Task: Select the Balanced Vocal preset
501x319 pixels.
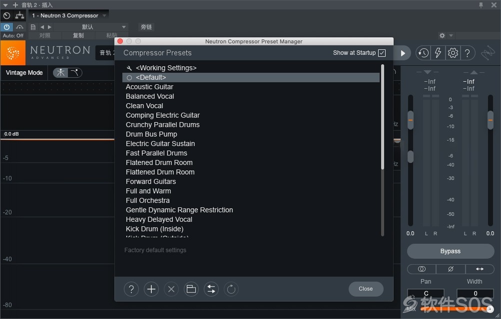Action: tap(251, 96)
